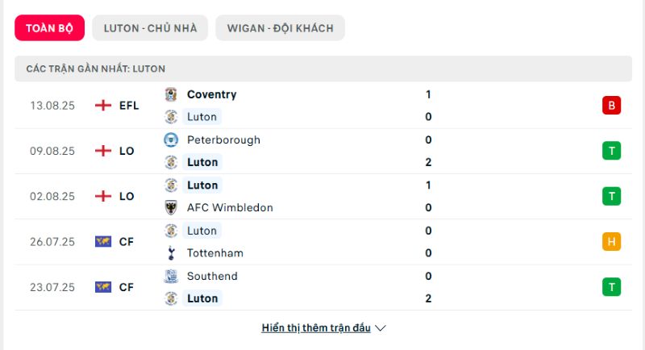Click the AFC Wimbledon crest icon
The image size is (645, 350).
[x=171, y=208]
